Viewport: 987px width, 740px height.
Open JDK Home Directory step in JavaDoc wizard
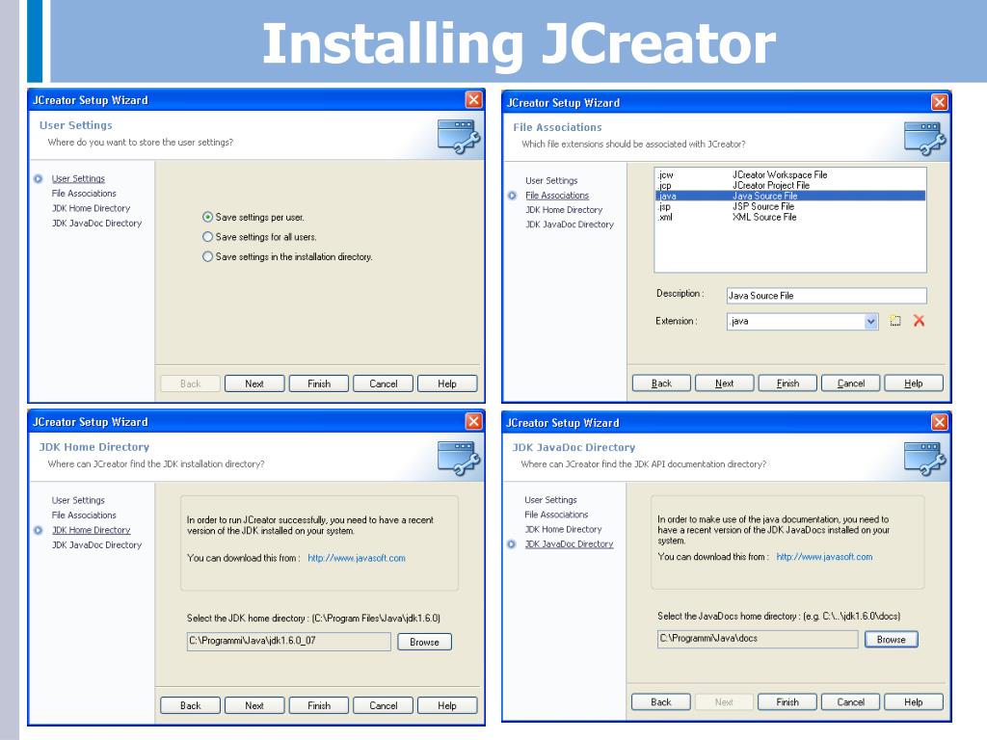563,529
